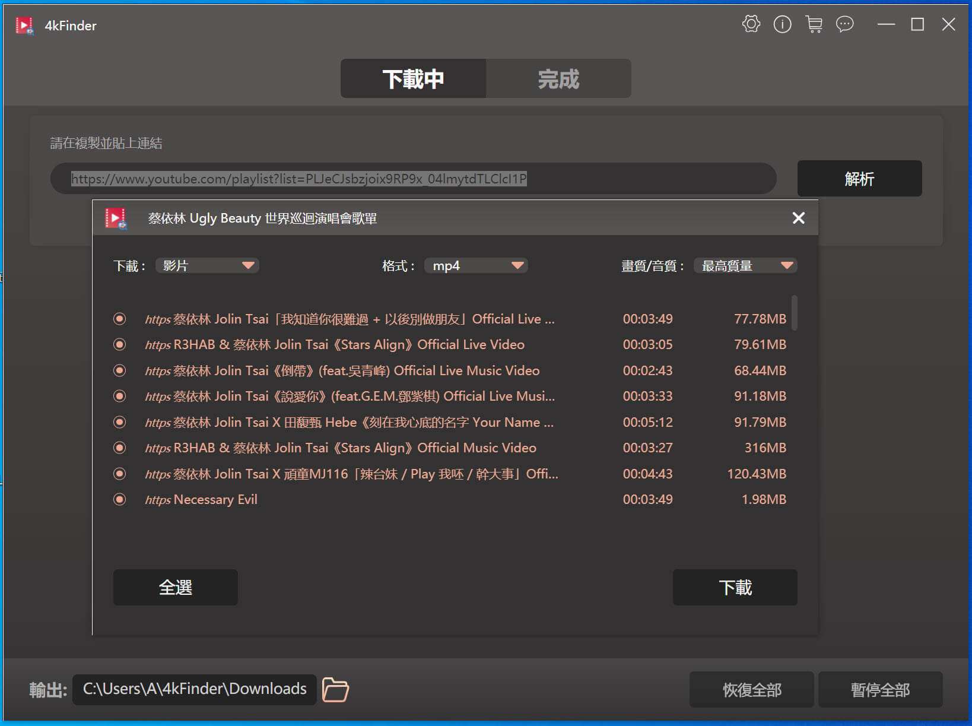This screenshot has width=972, height=726.
Task: Open the info icon in title bar
Action: [782, 24]
